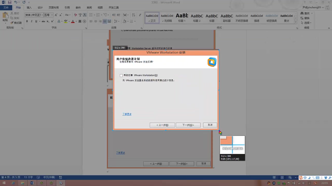Expand the styles gallery more button

pyautogui.click(x=296, y=22)
